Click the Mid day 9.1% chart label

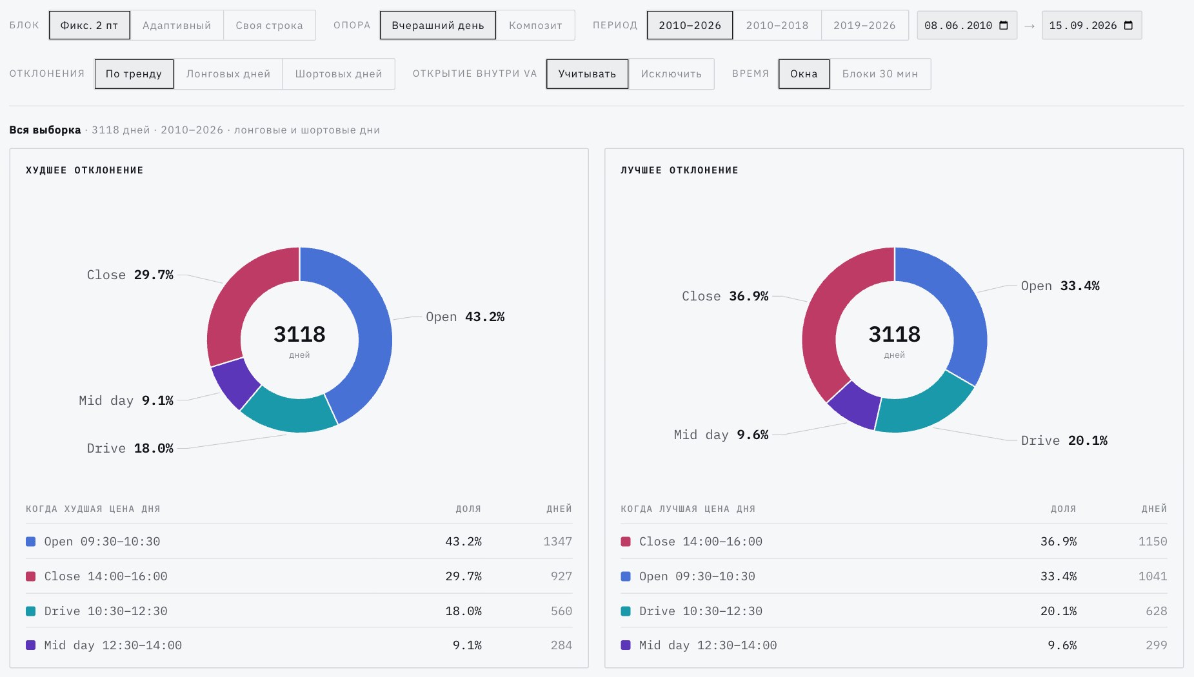coord(126,400)
